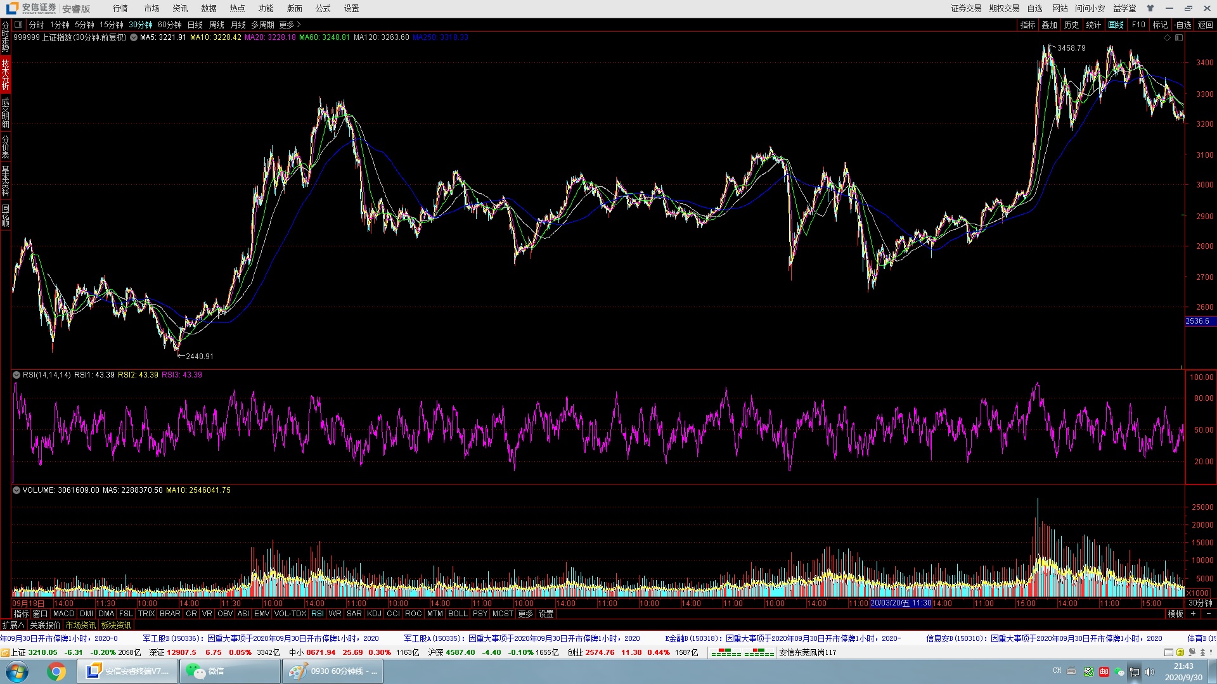Image resolution: width=1217 pixels, height=684 pixels.
Task: Click the yellow badge icon in status bar
Action: (1180, 652)
